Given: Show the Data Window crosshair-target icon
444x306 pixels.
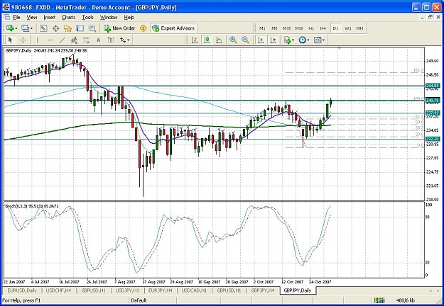Looking at the screenshot, I should [56, 28].
